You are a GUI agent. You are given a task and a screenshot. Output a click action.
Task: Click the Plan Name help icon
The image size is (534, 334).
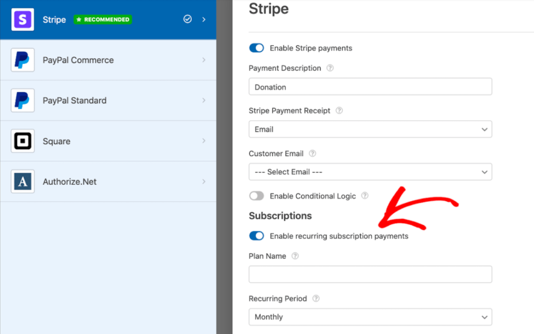click(x=295, y=256)
